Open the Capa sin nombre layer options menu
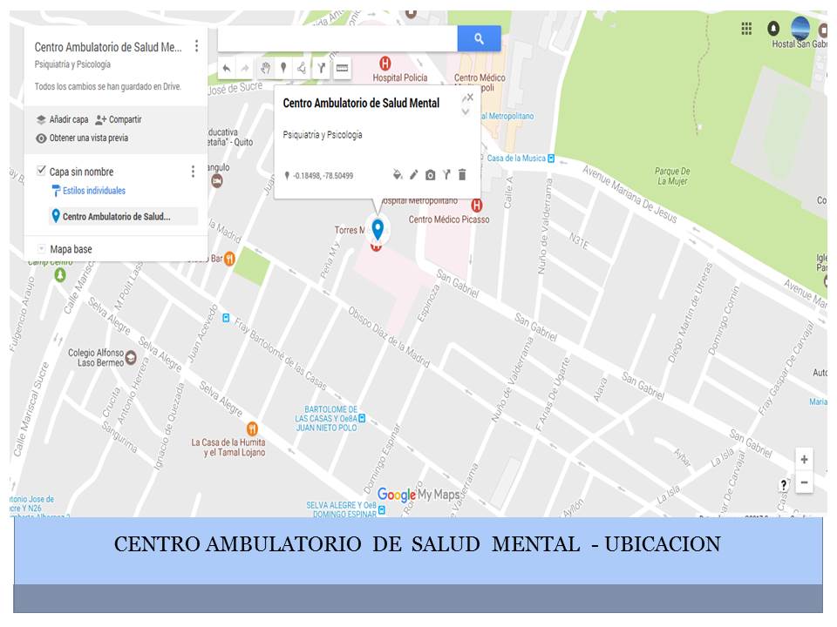The image size is (837, 627). pos(193,172)
